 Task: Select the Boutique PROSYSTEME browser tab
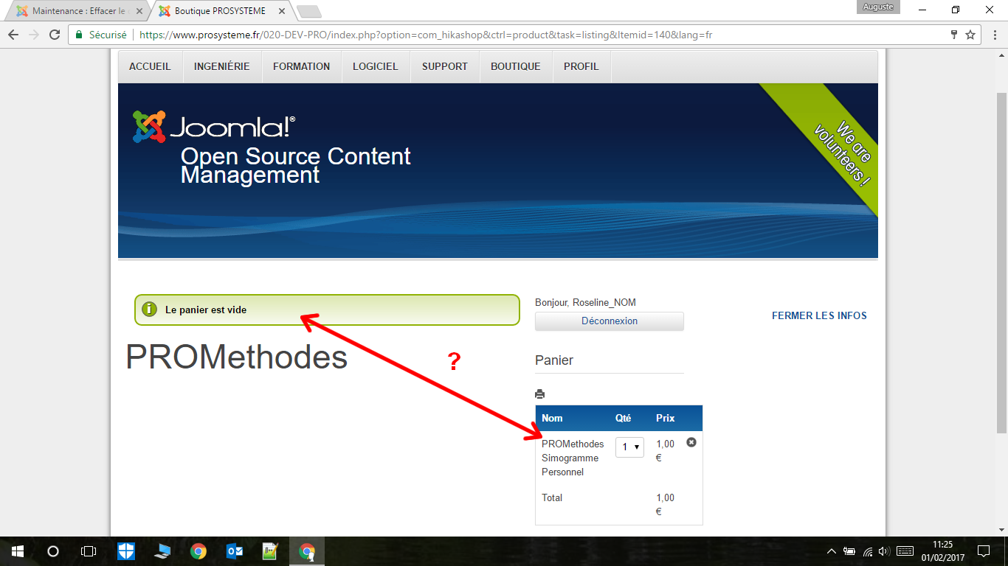coord(213,11)
